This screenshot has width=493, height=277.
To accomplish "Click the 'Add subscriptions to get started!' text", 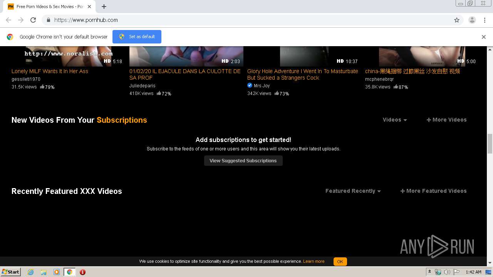I will click(243, 140).
